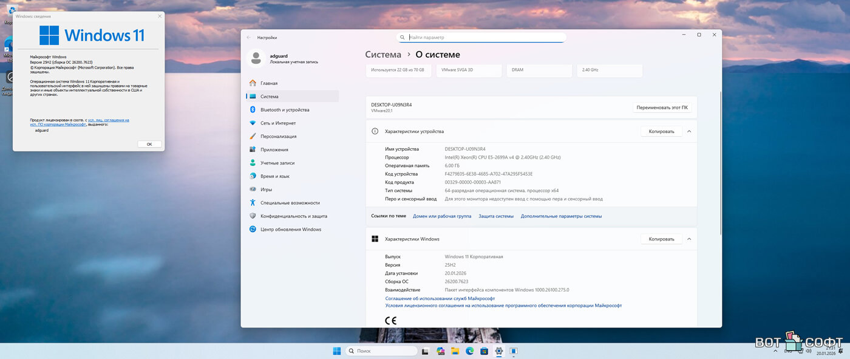Go to Конфиденциальность и защита settings
This screenshot has width=850, height=359.
point(293,216)
